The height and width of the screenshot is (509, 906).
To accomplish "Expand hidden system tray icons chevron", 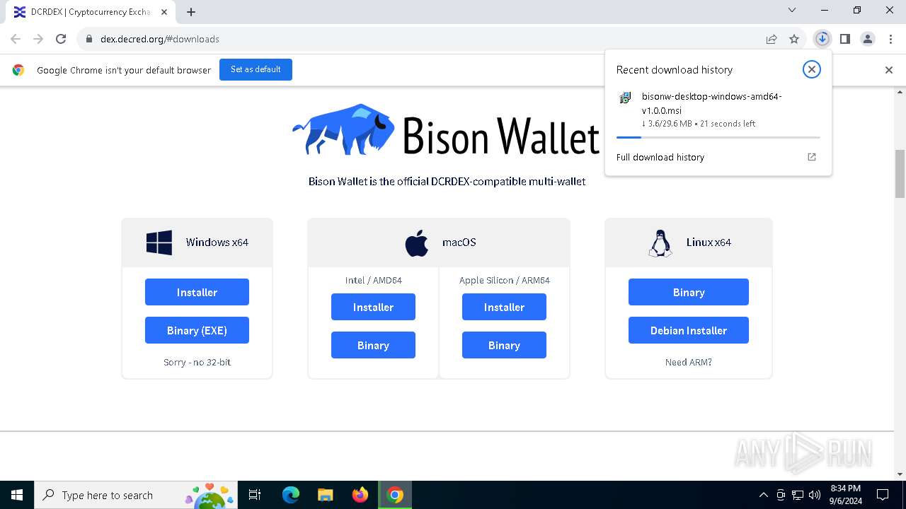I will [763, 495].
